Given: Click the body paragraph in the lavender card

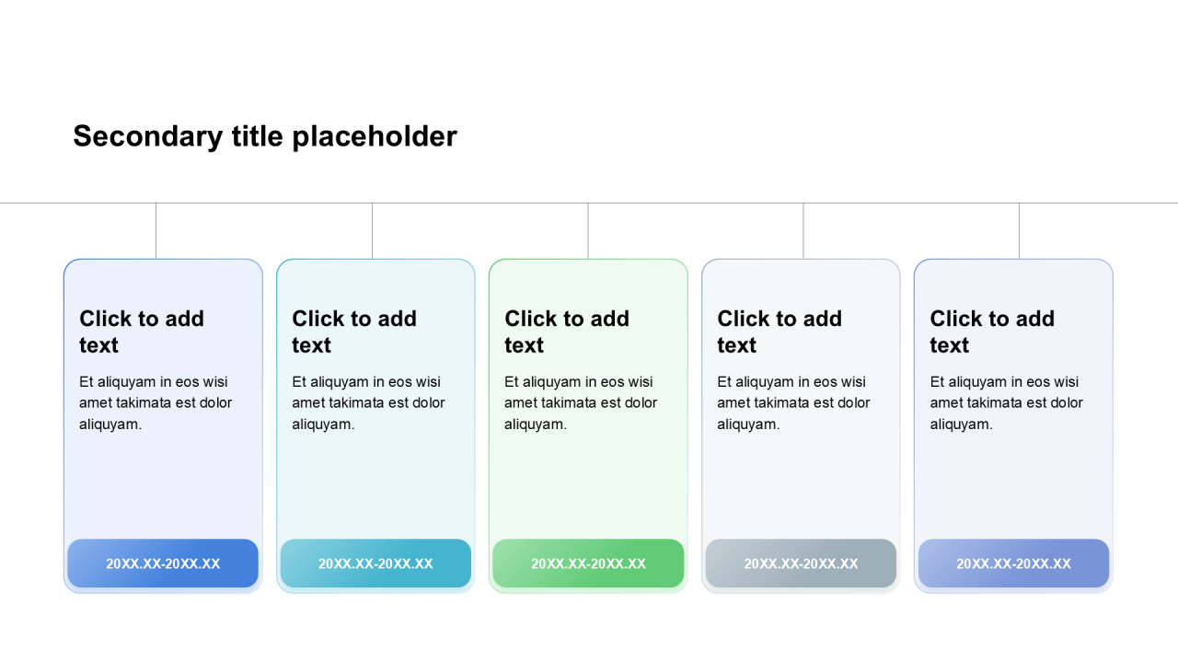Looking at the screenshot, I should [x=1006, y=403].
